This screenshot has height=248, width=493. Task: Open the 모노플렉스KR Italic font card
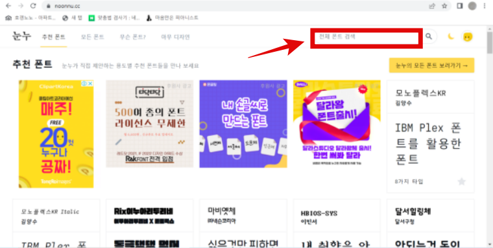click(x=50, y=212)
